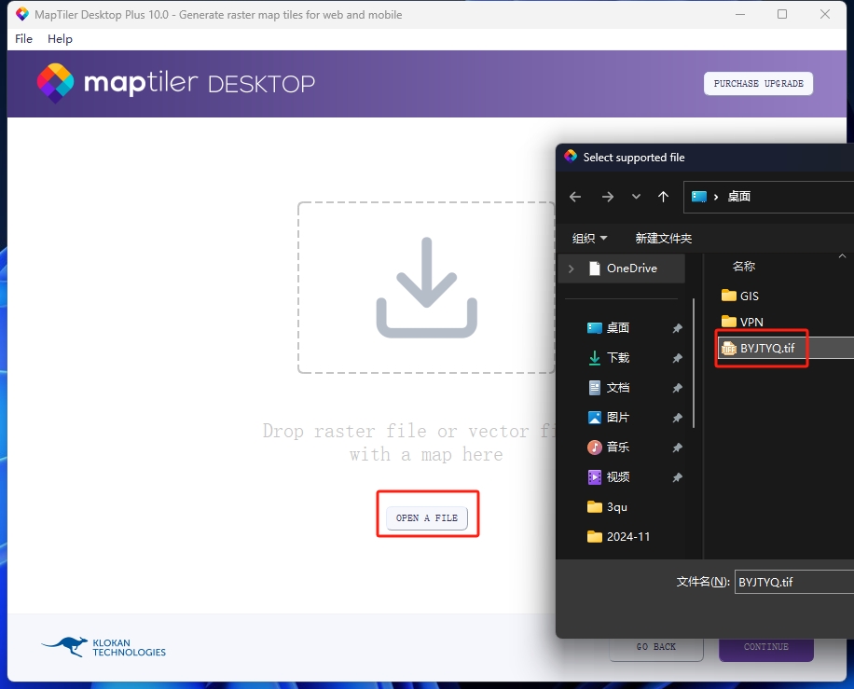Click the MapTiler title bar app icon
Viewport: 854px width, 689px height.
click(x=21, y=15)
